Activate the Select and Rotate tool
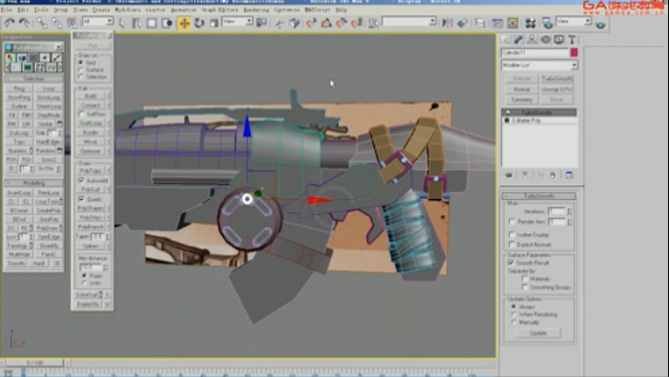This screenshot has height=377, width=669. (199, 23)
